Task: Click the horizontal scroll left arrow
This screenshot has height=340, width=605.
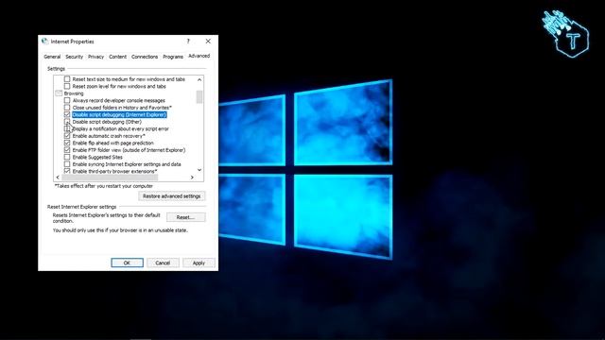Action: tap(58, 178)
